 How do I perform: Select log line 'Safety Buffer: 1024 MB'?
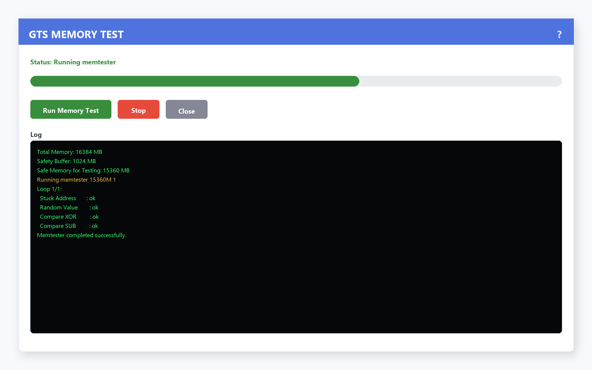[x=66, y=161]
